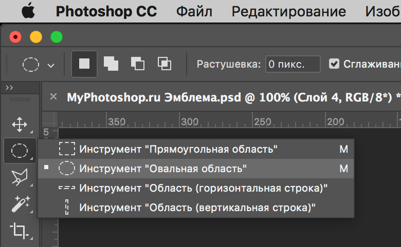Choose "Область (горизонтальная строка)" tool
The height and width of the screenshot is (247, 401).
point(204,188)
